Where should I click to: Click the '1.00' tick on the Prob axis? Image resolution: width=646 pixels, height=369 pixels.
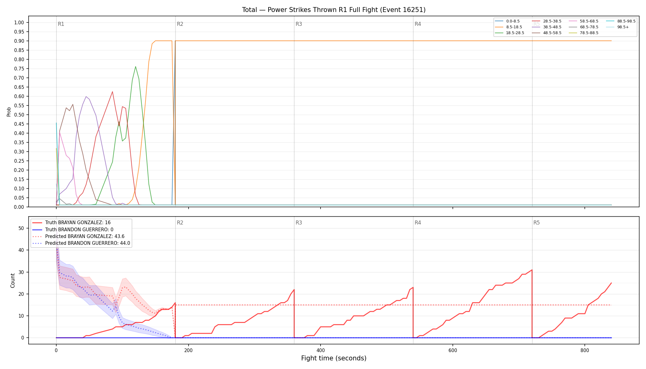[19, 22]
